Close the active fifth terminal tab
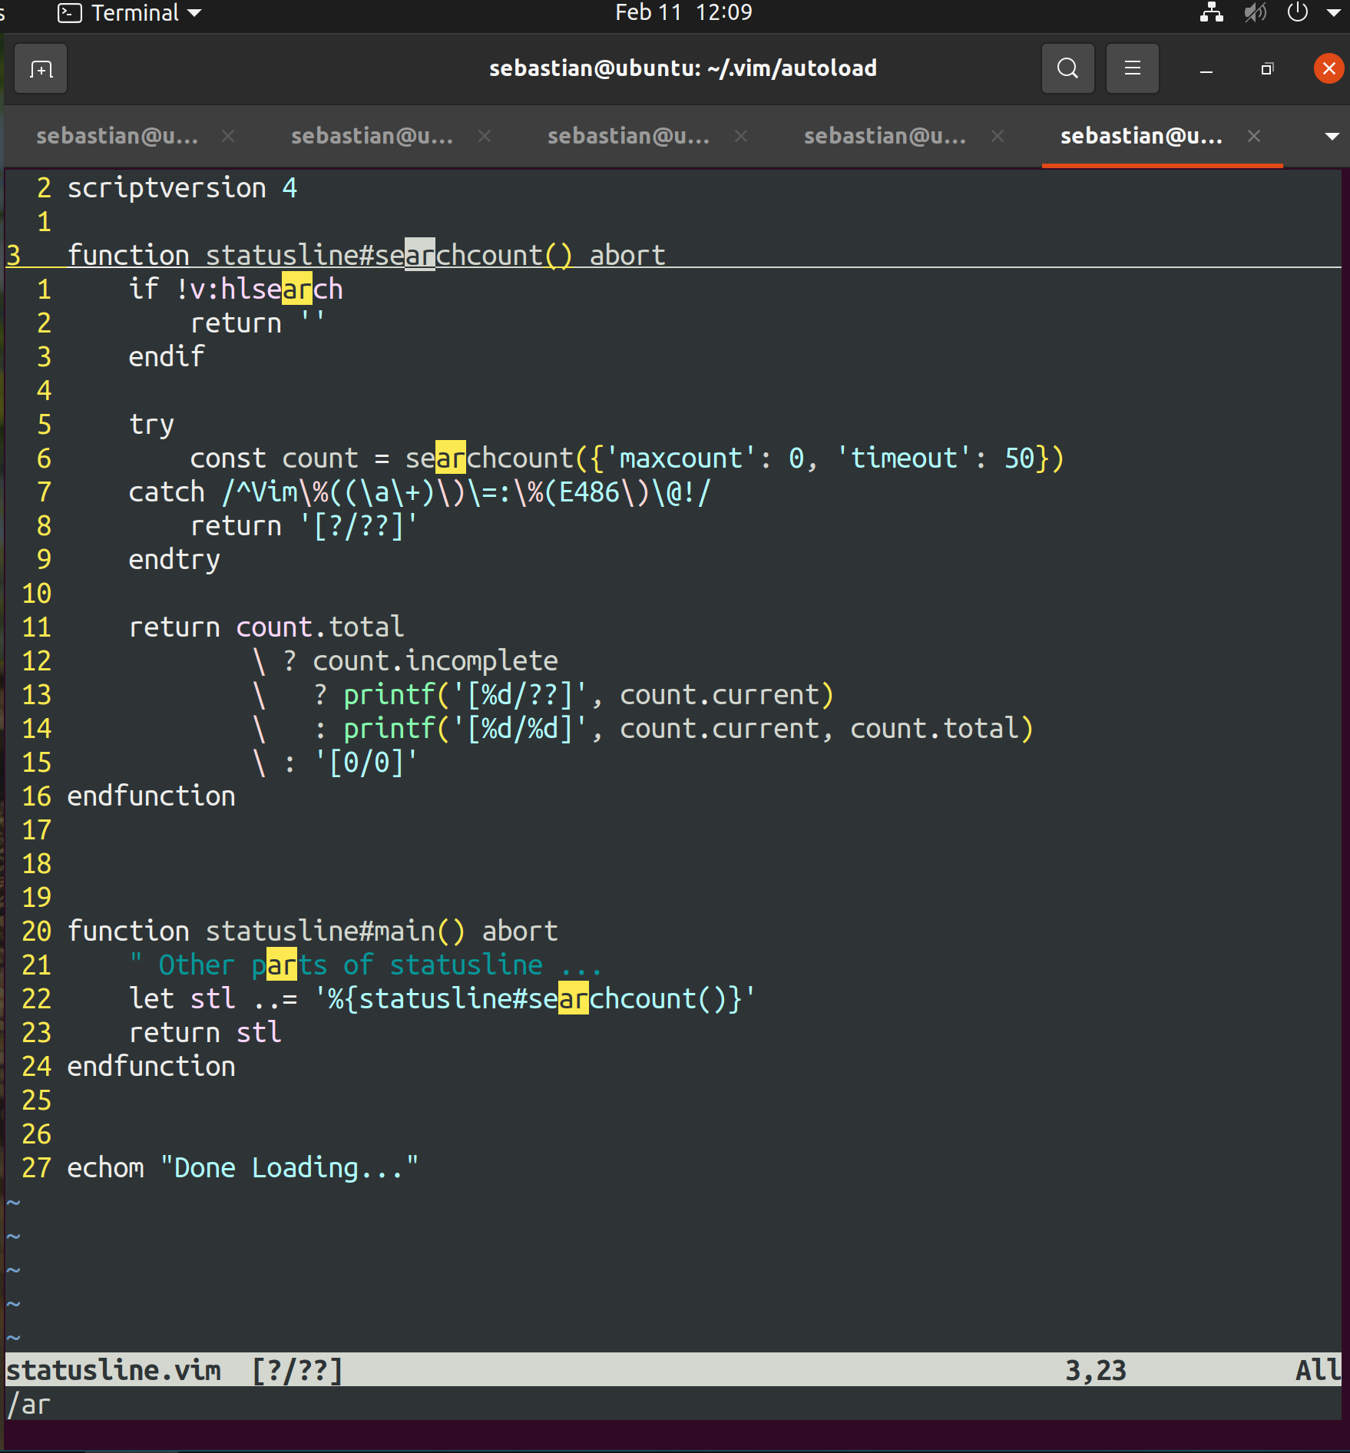The height and width of the screenshot is (1453, 1350). pos(1254,136)
